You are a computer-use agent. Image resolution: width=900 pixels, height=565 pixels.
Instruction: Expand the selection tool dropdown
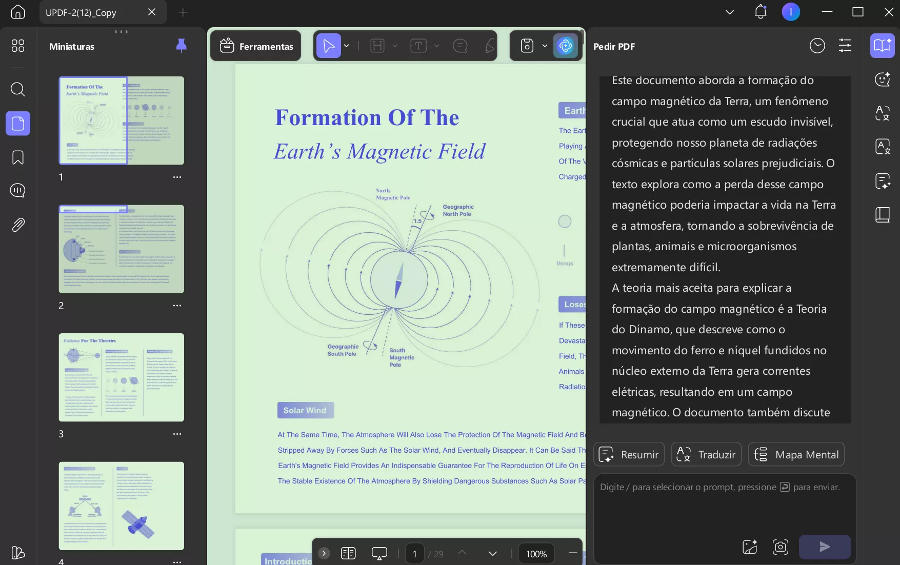[347, 46]
